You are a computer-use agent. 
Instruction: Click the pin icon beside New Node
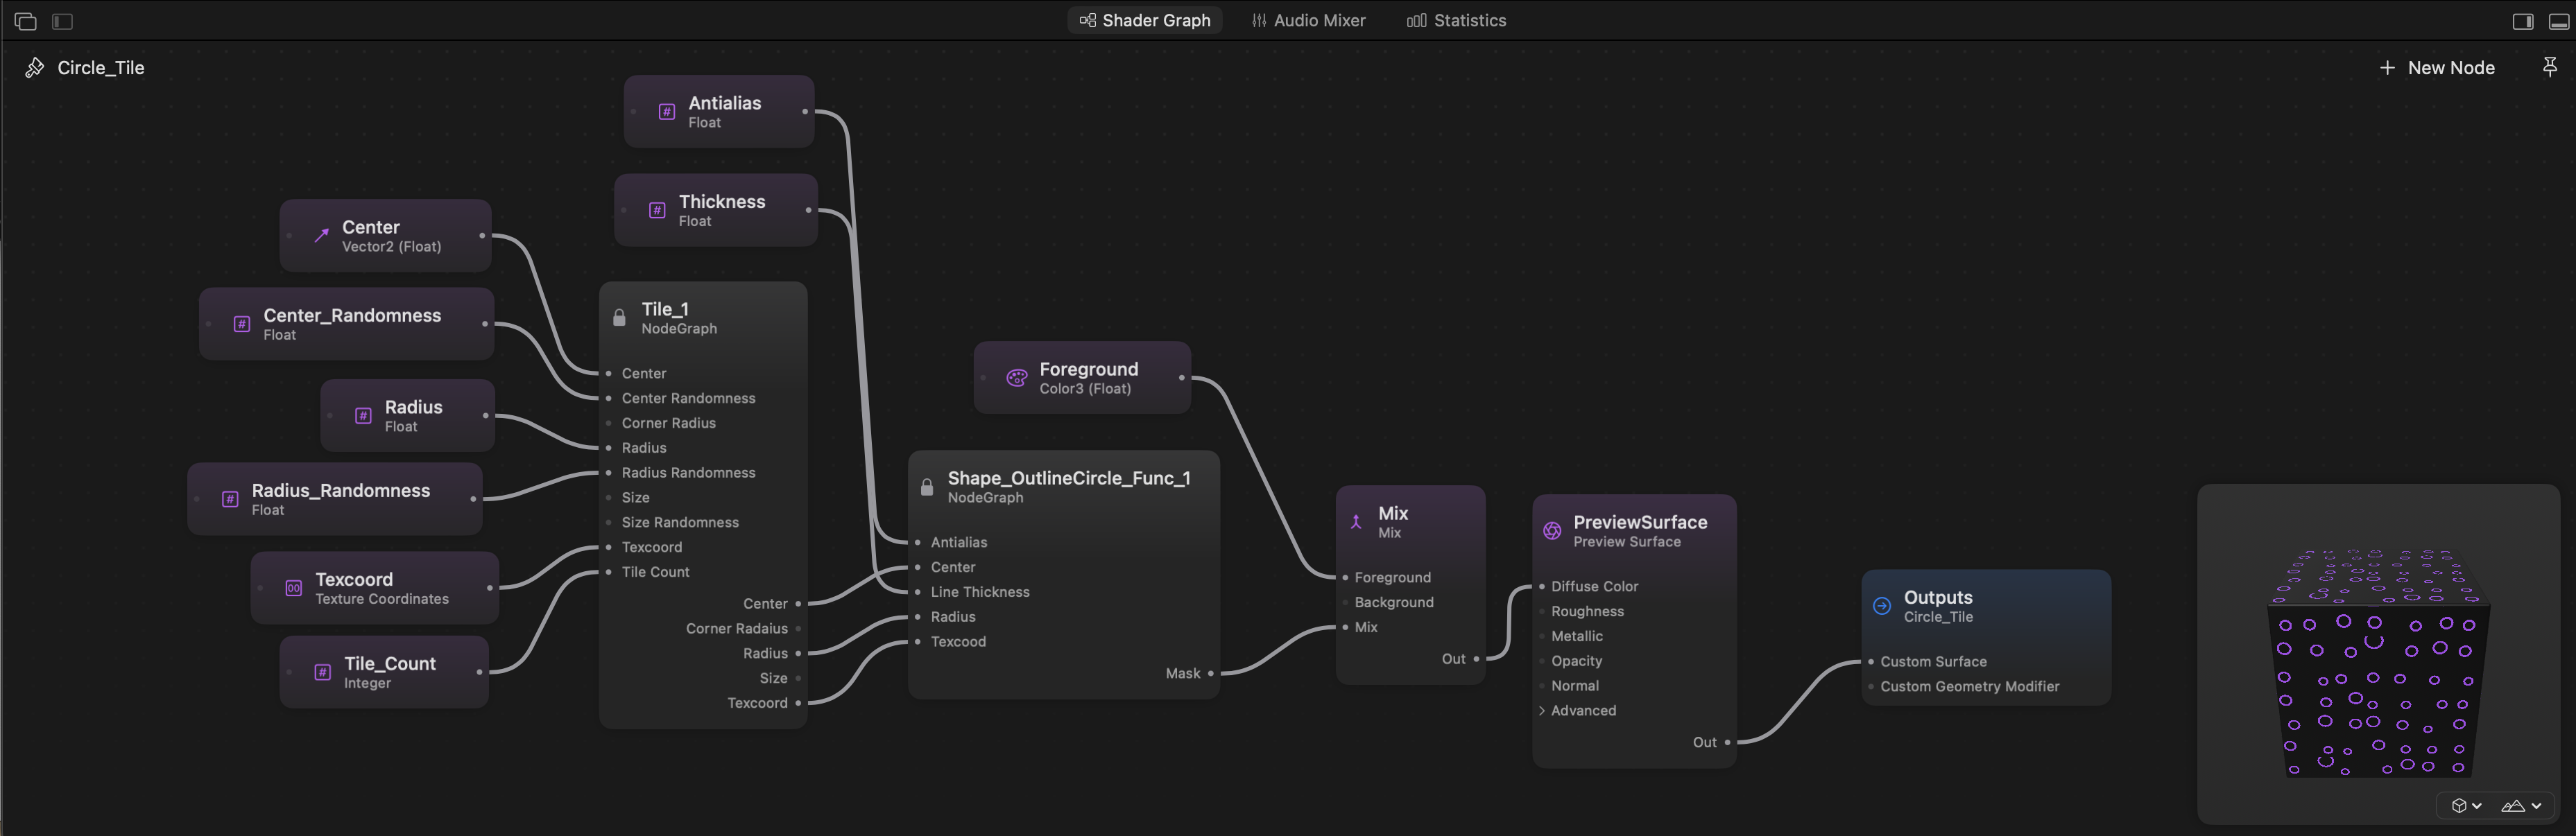tap(2549, 67)
